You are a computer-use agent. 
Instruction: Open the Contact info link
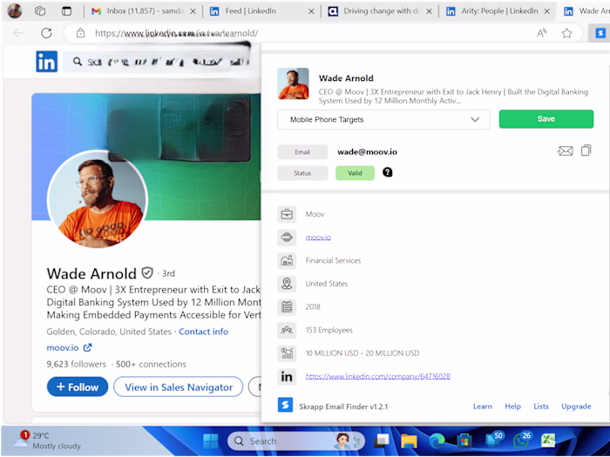coord(203,332)
